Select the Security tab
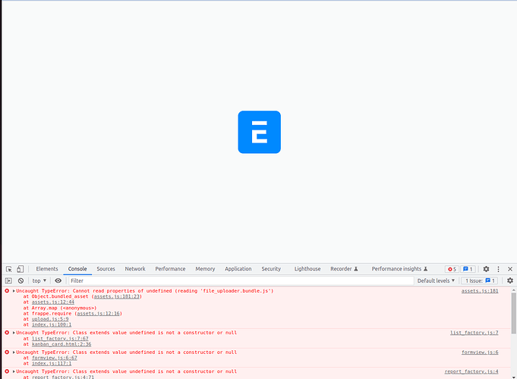The height and width of the screenshot is (379, 517). pos(271,269)
